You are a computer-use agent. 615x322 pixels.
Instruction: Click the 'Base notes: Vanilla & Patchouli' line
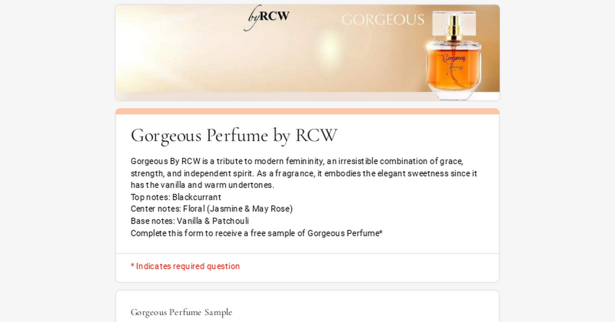click(190, 221)
